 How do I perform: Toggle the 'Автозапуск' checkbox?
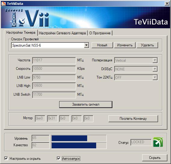click(x=59, y=158)
